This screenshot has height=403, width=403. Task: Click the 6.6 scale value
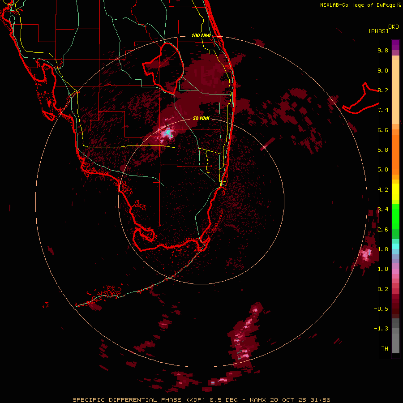coord(383,130)
